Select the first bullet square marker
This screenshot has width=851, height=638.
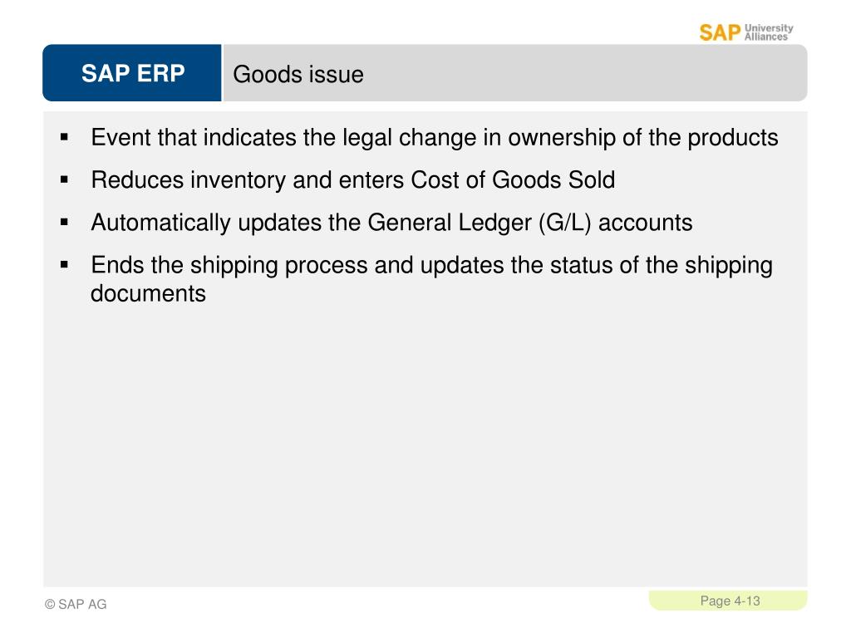(x=65, y=137)
